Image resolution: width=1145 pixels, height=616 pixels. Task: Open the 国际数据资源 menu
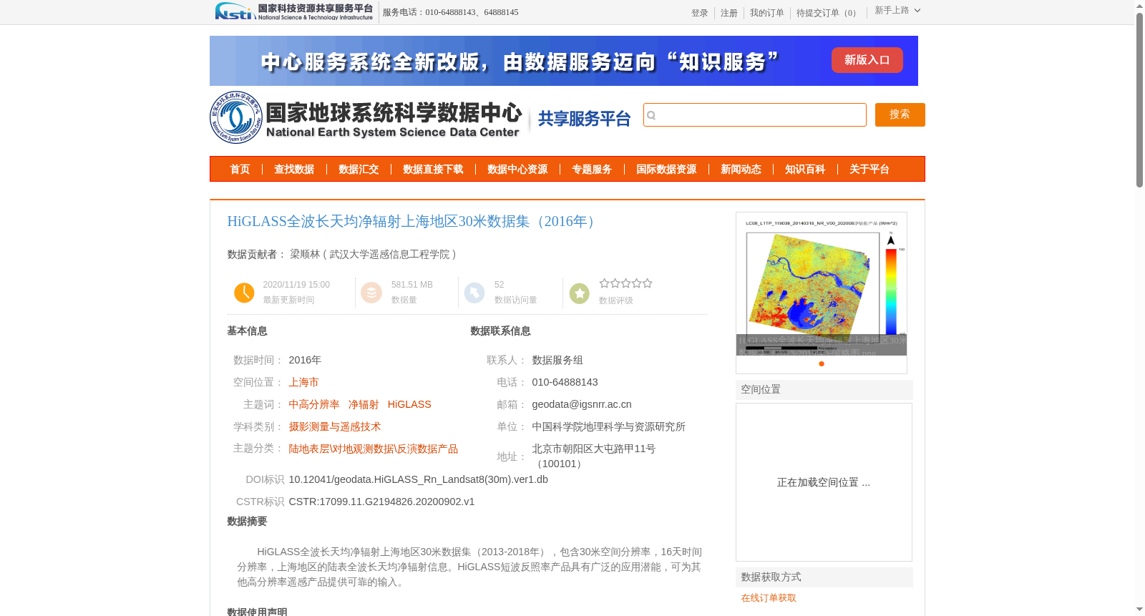[x=666, y=170]
